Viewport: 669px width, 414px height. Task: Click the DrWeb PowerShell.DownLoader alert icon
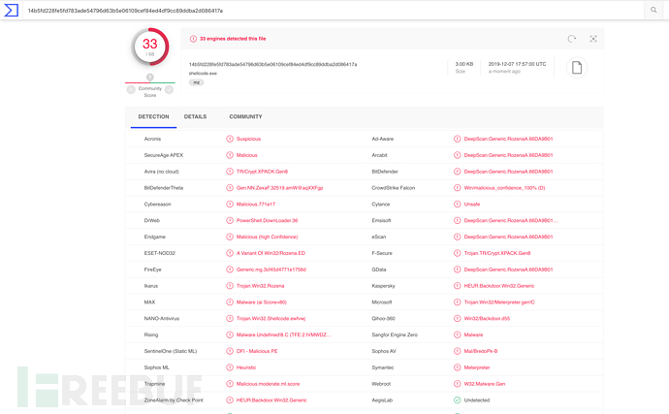(230, 221)
